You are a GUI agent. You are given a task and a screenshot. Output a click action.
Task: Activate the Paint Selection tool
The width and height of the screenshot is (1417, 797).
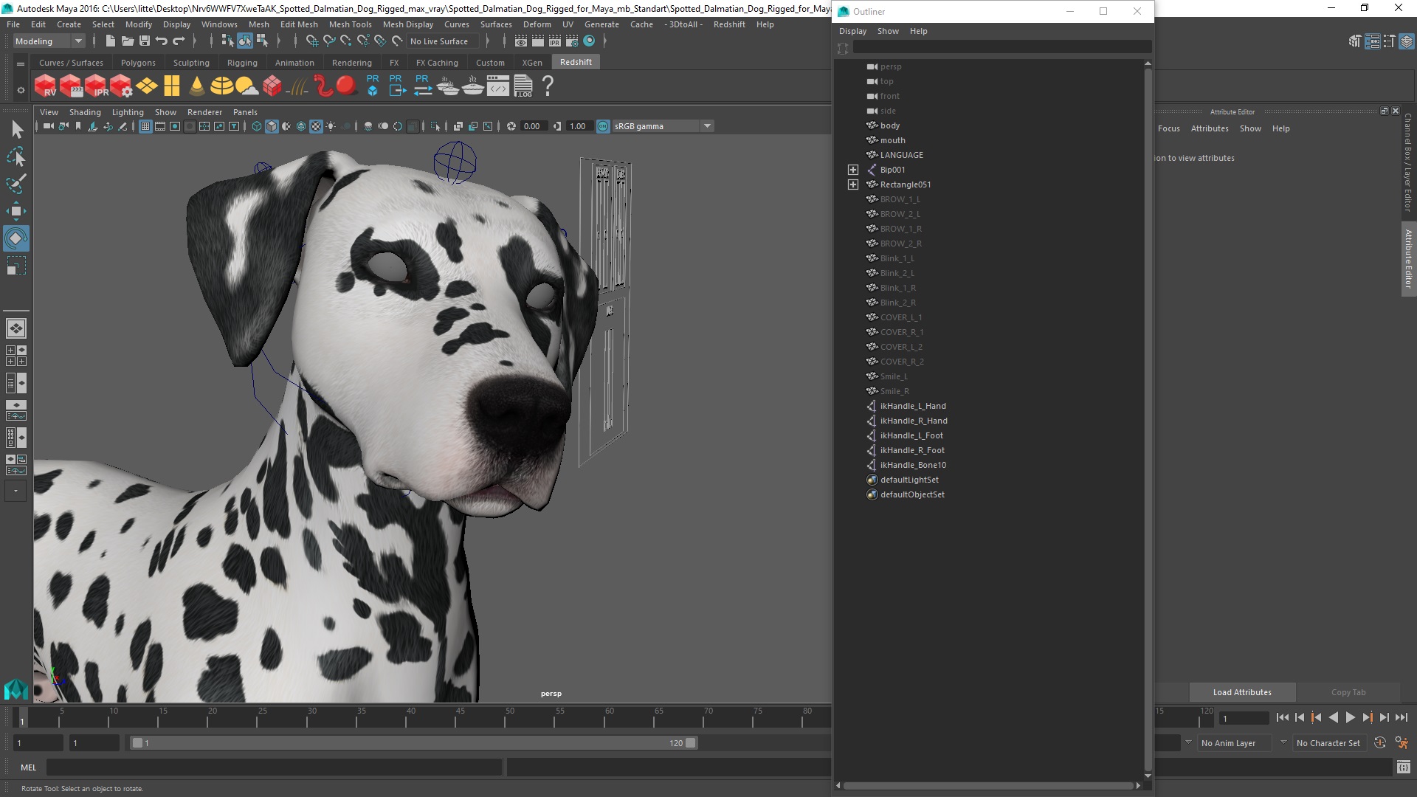click(16, 184)
